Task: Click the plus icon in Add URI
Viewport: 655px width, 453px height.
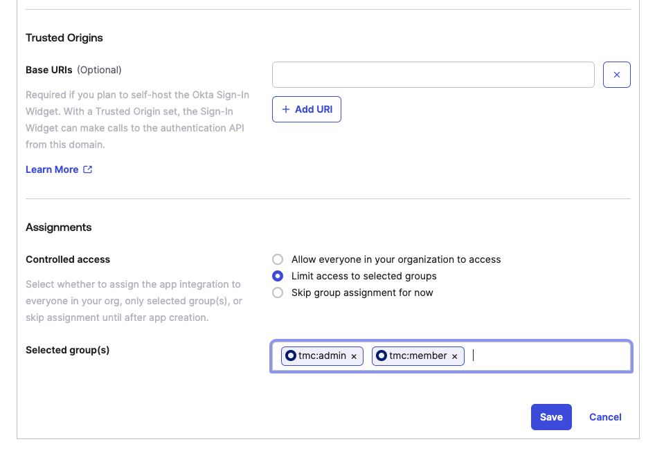Action: point(286,109)
